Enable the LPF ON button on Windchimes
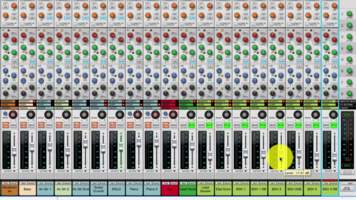356x200 pixels. 6,7
